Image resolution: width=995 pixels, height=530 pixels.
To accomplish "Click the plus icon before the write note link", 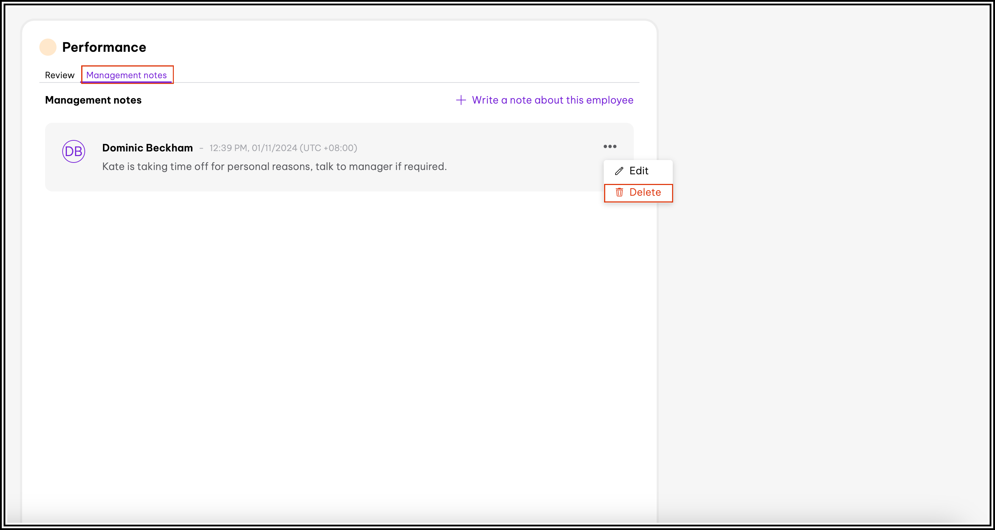I will [x=461, y=100].
